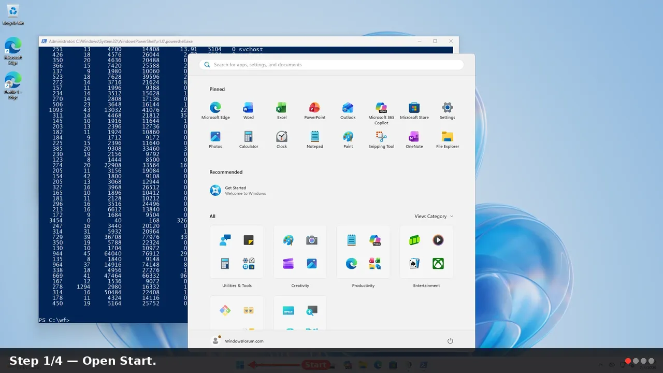Expand the Entertainment app category
The height and width of the screenshot is (373, 663).
coord(426,257)
